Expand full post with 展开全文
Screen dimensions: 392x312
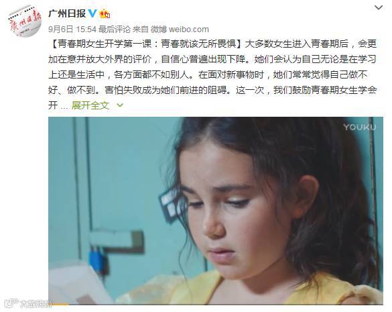pyautogui.click(x=90, y=105)
